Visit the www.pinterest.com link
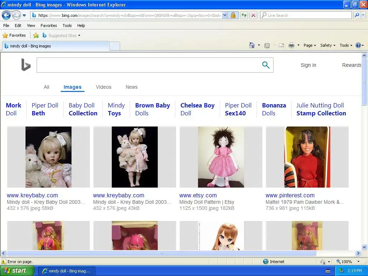The image size is (368, 276). [x=290, y=195]
